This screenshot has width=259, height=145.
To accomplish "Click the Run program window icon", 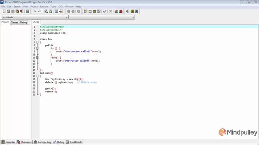I will (90, 11).
